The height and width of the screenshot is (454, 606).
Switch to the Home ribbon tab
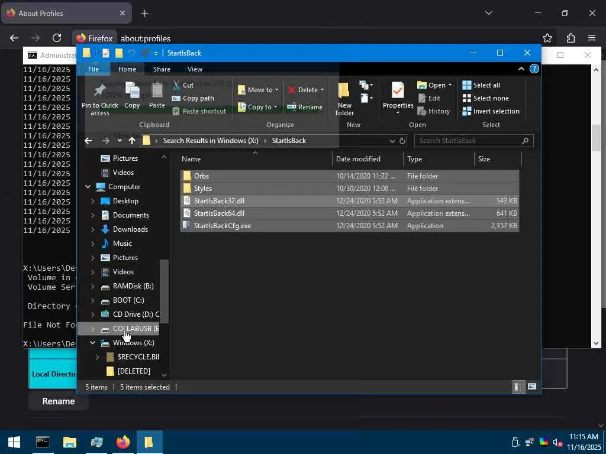coord(127,69)
